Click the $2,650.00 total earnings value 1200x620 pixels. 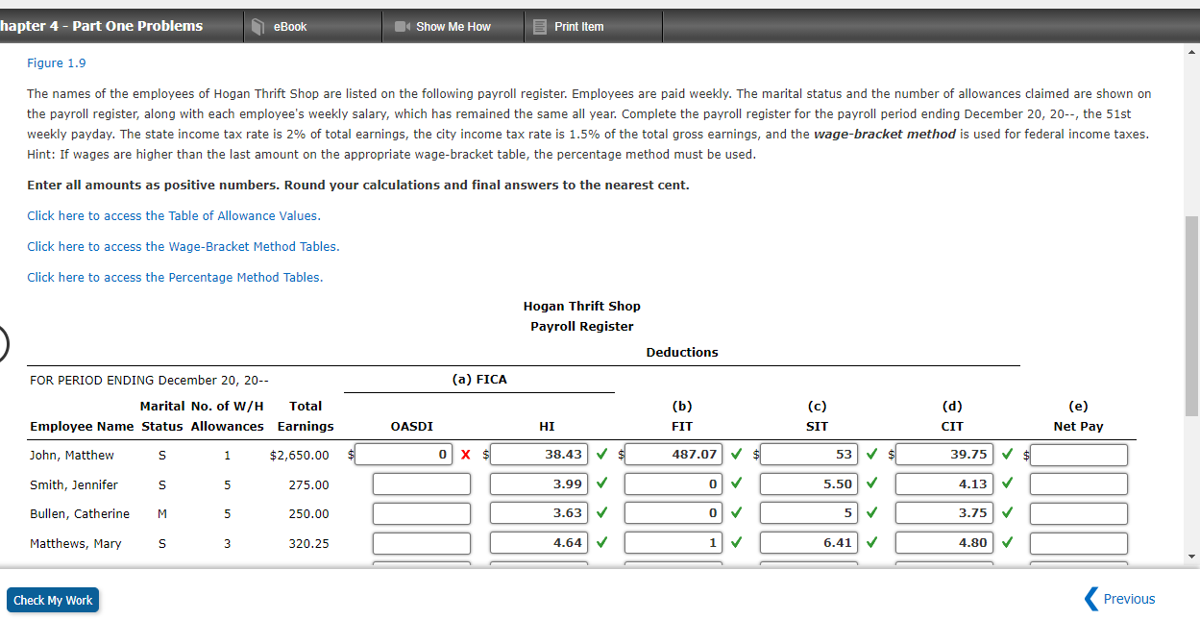[x=300, y=456]
